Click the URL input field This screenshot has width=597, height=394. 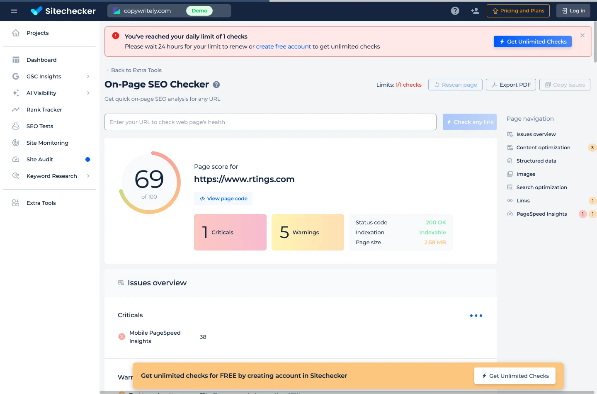point(270,122)
